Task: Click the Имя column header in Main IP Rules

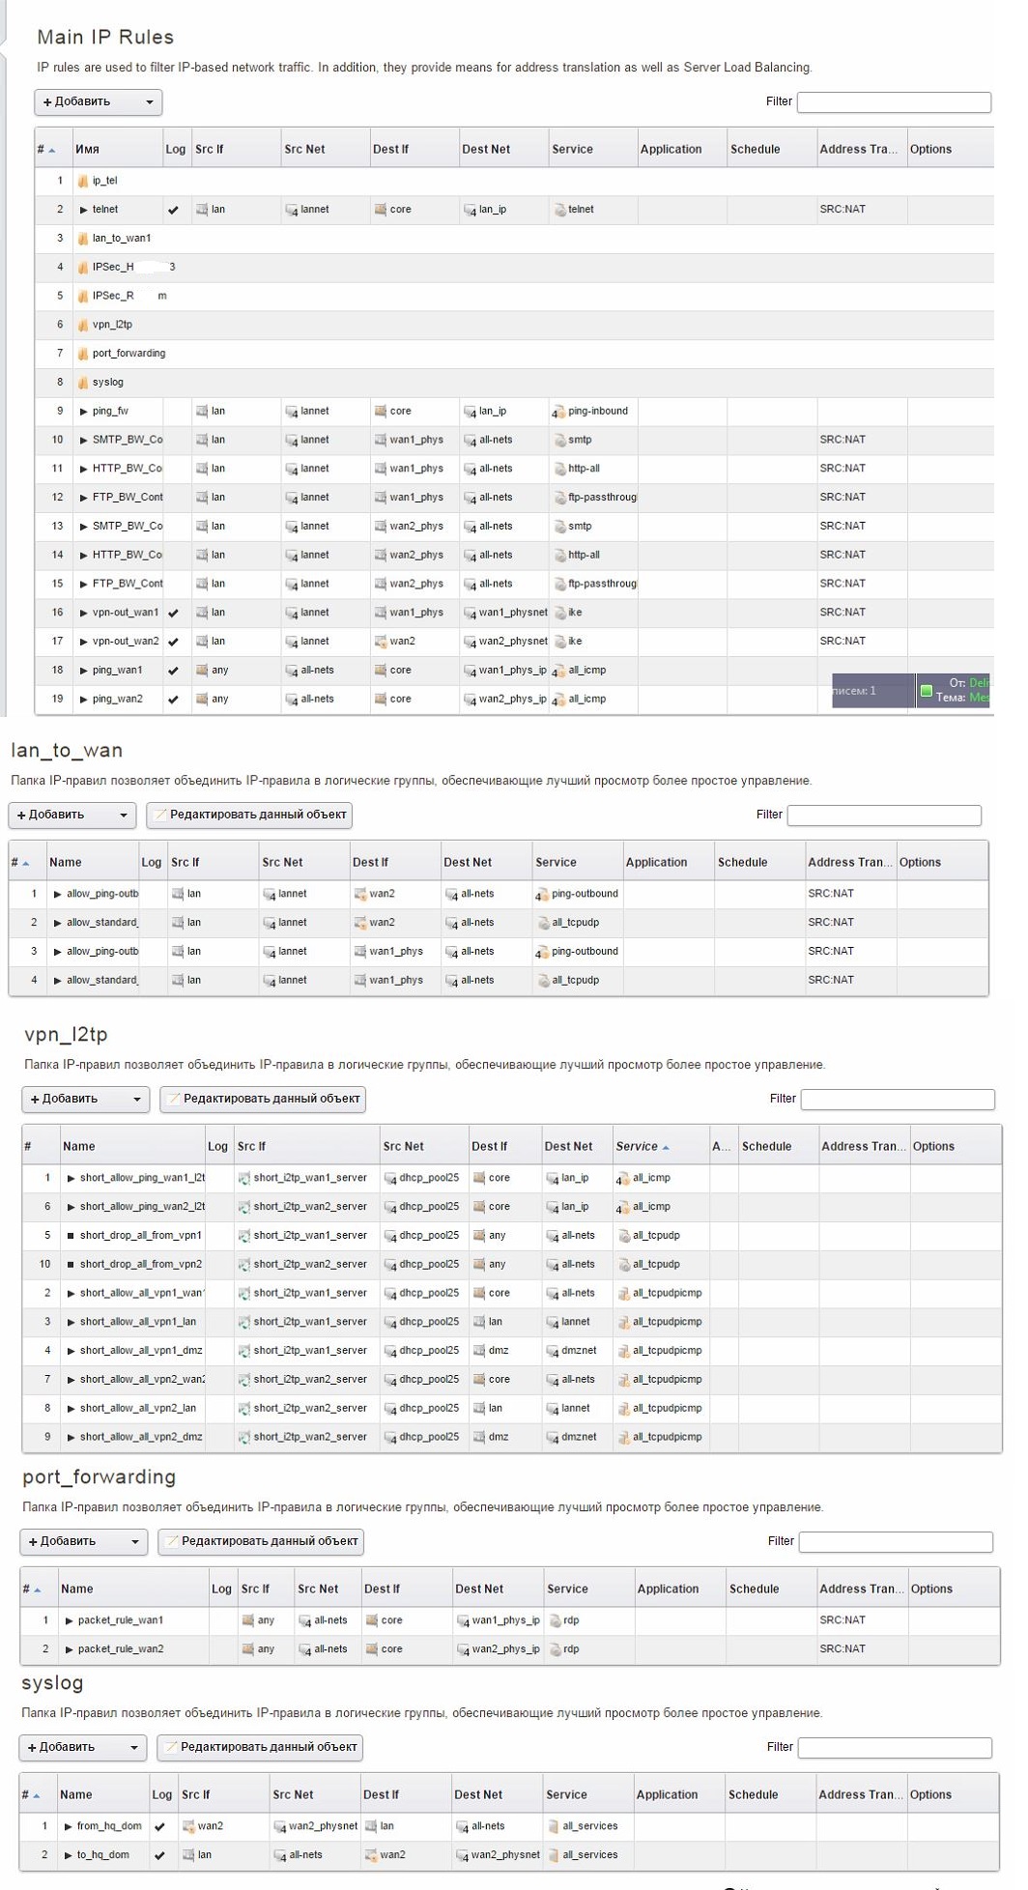Action: tap(88, 150)
